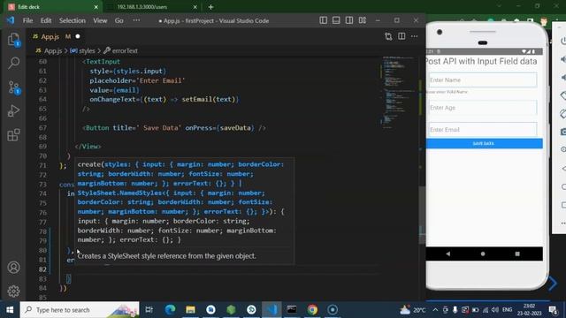The height and width of the screenshot is (318, 566).
Task: Open the File menu
Action: [x=27, y=20]
